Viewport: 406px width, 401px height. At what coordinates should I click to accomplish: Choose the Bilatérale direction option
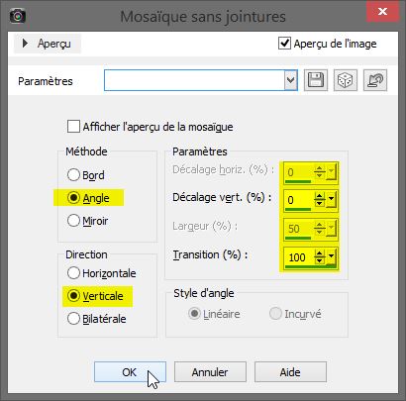pos(73,319)
